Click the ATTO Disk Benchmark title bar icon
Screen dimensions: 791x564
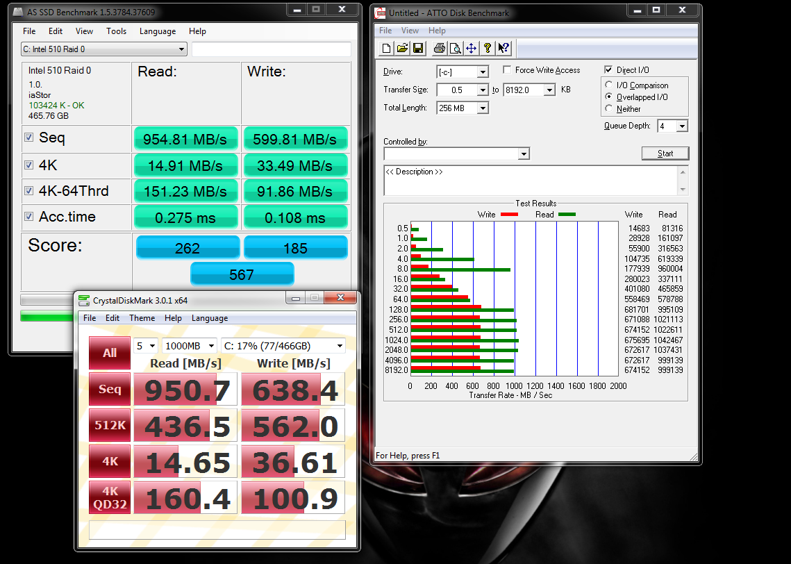[380, 13]
